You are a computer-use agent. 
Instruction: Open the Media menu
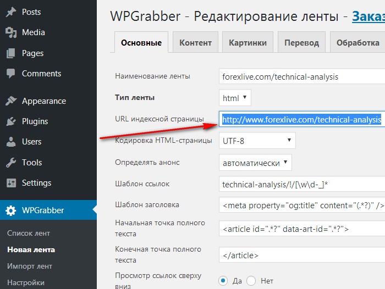point(34,32)
